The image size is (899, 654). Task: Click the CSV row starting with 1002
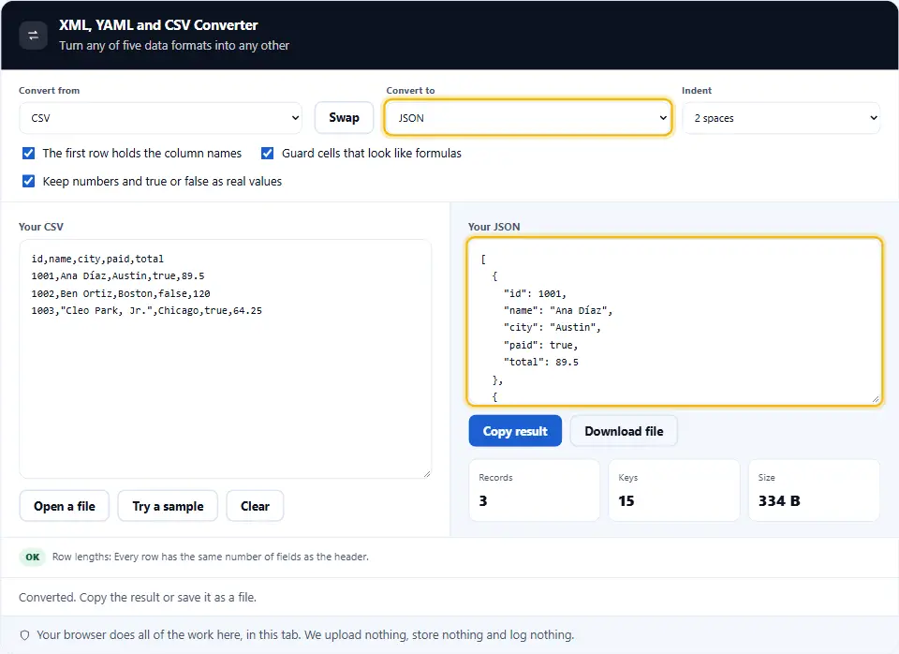click(121, 293)
